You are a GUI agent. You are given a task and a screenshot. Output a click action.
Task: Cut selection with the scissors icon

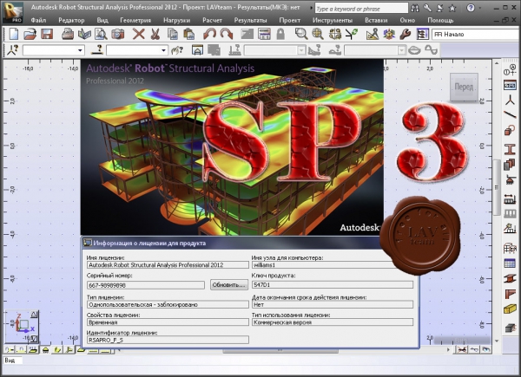155,34
